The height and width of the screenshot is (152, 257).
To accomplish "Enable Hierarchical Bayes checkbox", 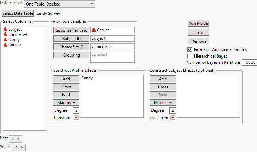I will click(190, 56).
